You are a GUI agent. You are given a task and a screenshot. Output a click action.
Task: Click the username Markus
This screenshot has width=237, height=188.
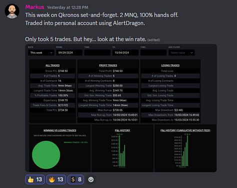tap(34, 7)
